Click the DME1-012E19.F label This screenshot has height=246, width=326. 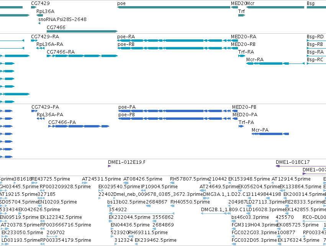[x=127, y=162]
